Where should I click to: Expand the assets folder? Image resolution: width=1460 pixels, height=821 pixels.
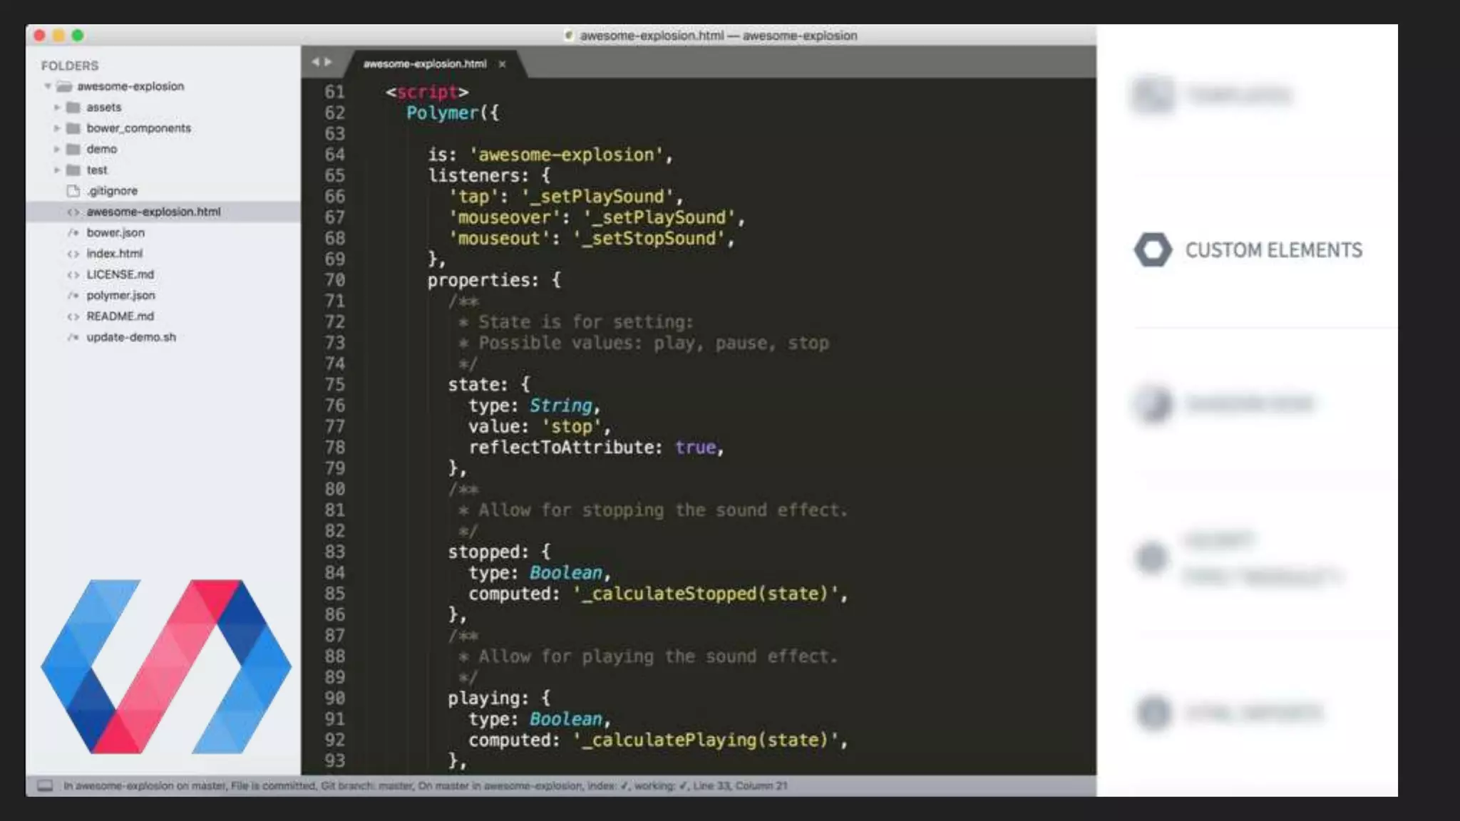click(57, 108)
